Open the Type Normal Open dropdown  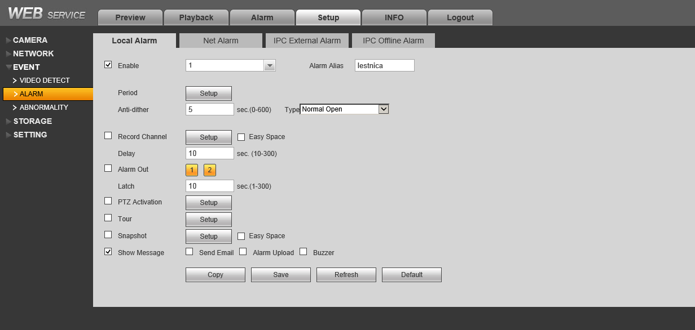[x=345, y=109]
